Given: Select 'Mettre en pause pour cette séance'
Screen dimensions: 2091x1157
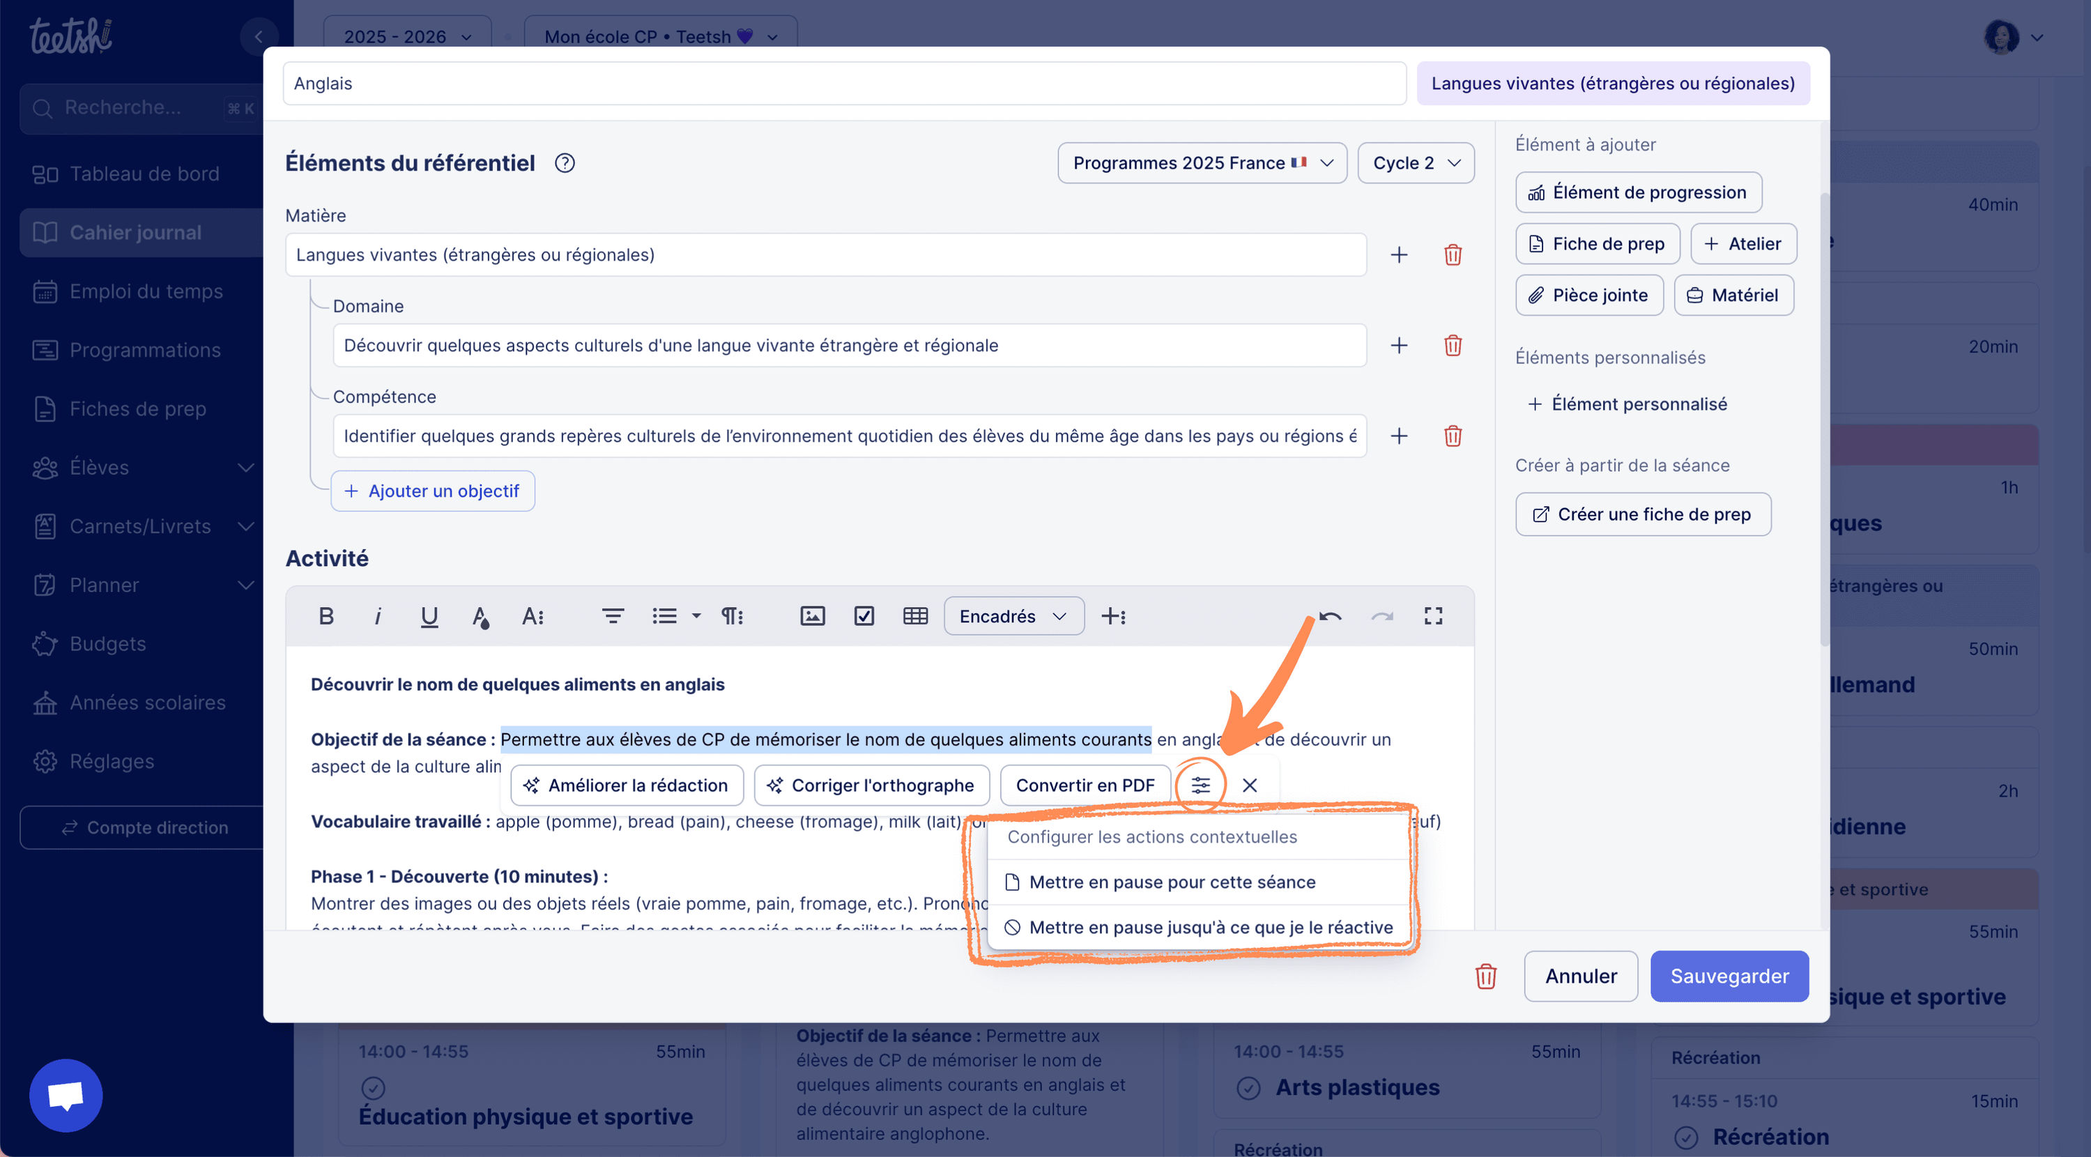Looking at the screenshot, I should coord(1172,882).
